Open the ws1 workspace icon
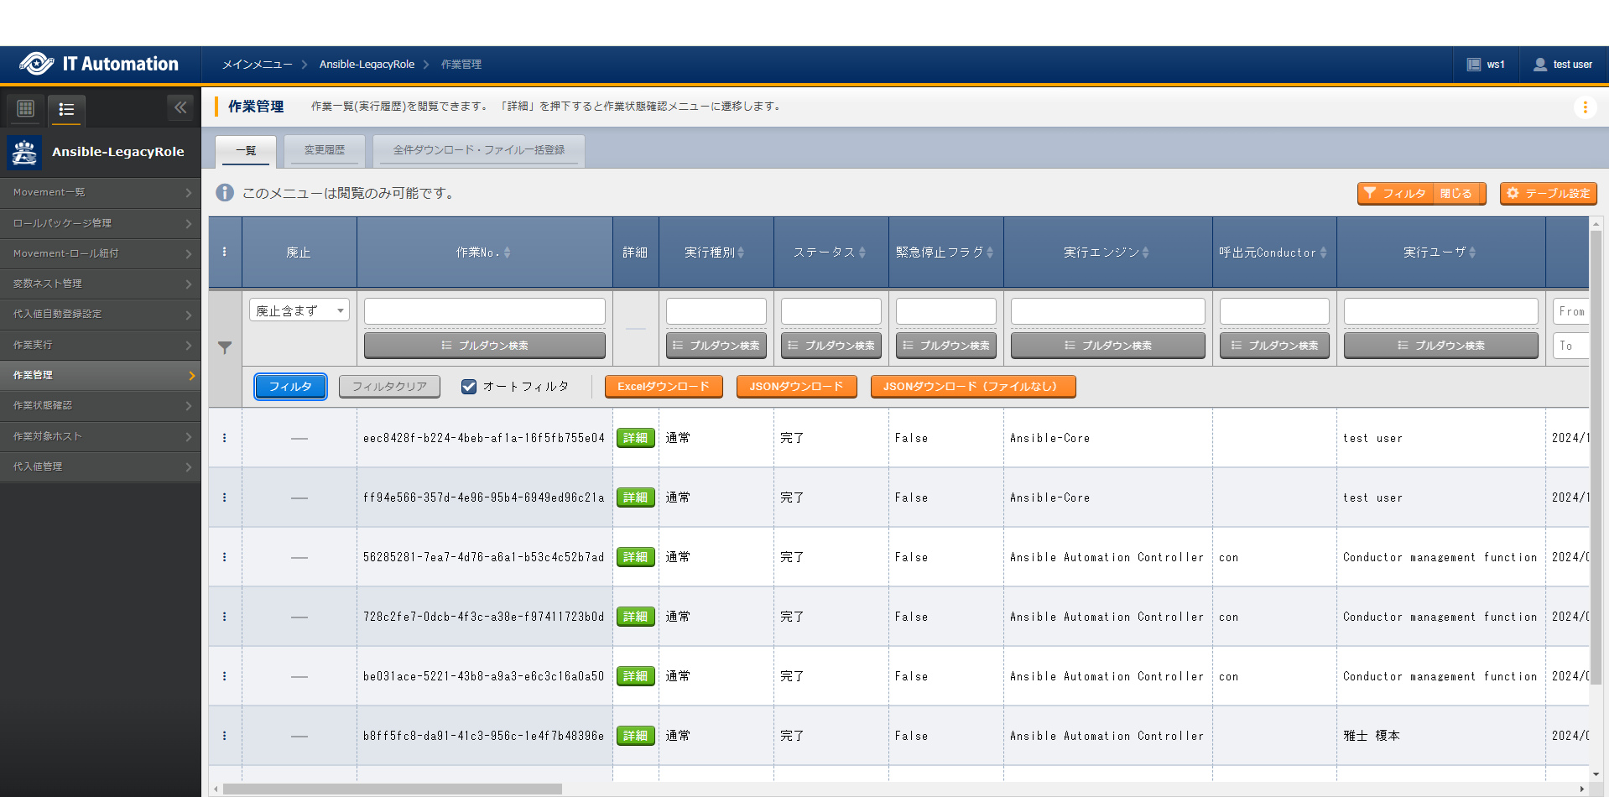The height and width of the screenshot is (797, 1609). click(1473, 65)
